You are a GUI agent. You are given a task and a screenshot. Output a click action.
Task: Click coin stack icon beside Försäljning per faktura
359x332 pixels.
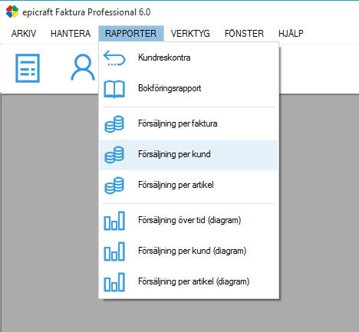pos(114,124)
